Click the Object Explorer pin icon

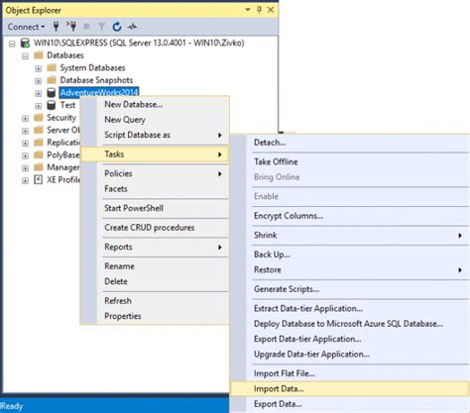coord(259,10)
